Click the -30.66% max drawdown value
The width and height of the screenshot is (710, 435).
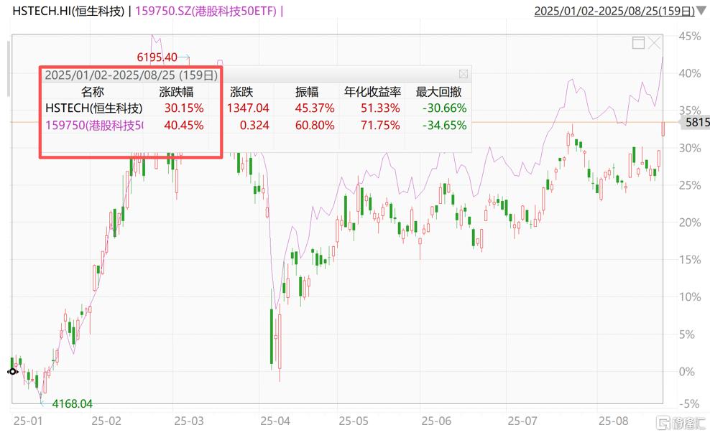(x=444, y=108)
